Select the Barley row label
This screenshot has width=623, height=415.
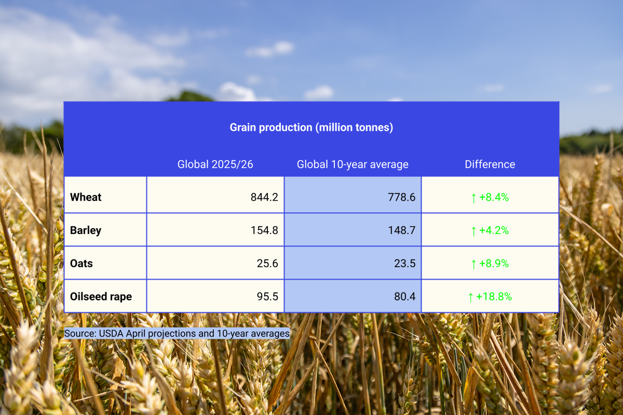(x=86, y=230)
